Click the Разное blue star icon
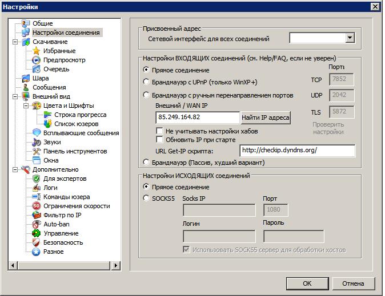This screenshot has width=385, height=296. 37,252
